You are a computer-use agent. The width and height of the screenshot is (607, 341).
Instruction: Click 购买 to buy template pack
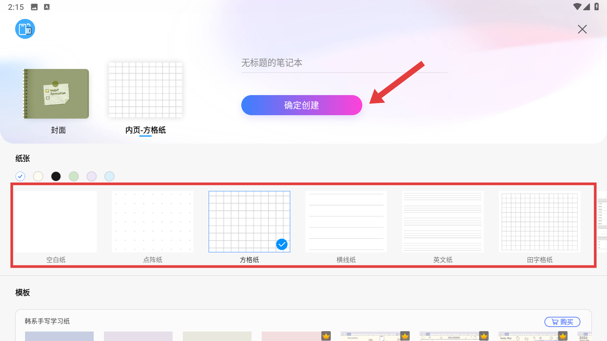pyautogui.click(x=562, y=322)
